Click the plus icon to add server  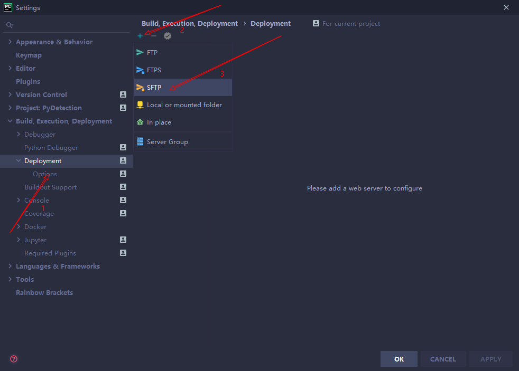coord(140,36)
